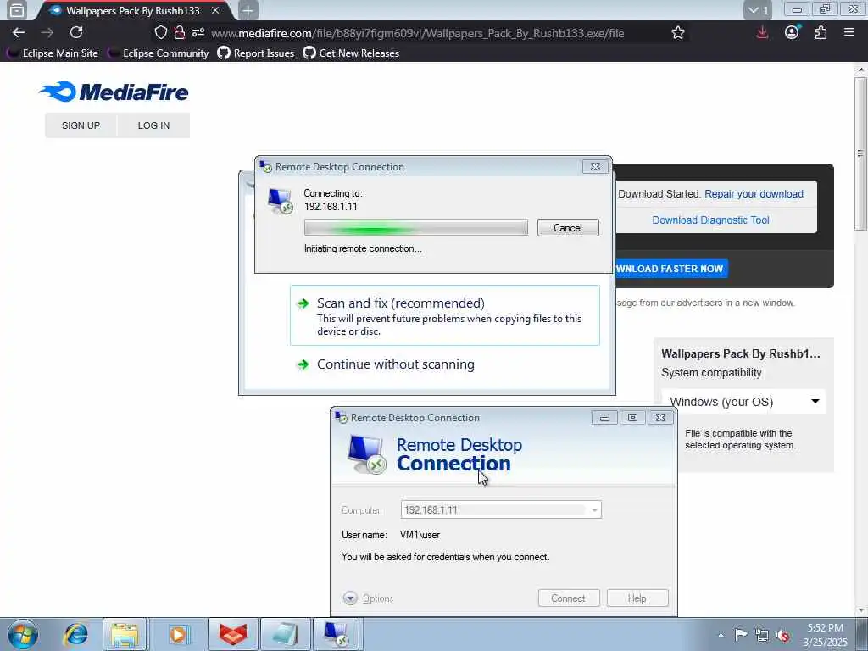
Task: Click the padlock site security icon
Action: coord(179,33)
